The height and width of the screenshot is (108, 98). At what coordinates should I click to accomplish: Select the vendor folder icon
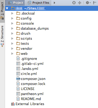(x=18, y=48)
